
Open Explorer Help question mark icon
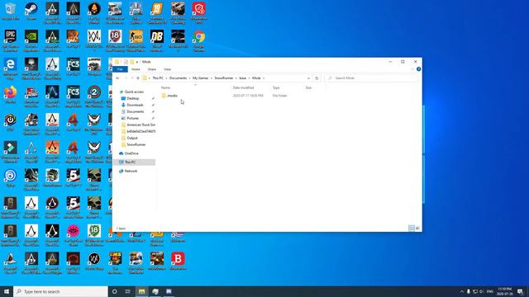418,69
